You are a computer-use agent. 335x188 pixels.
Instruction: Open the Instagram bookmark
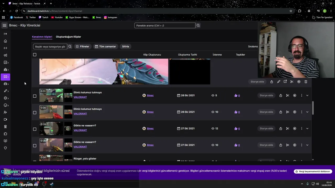[110, 17]
